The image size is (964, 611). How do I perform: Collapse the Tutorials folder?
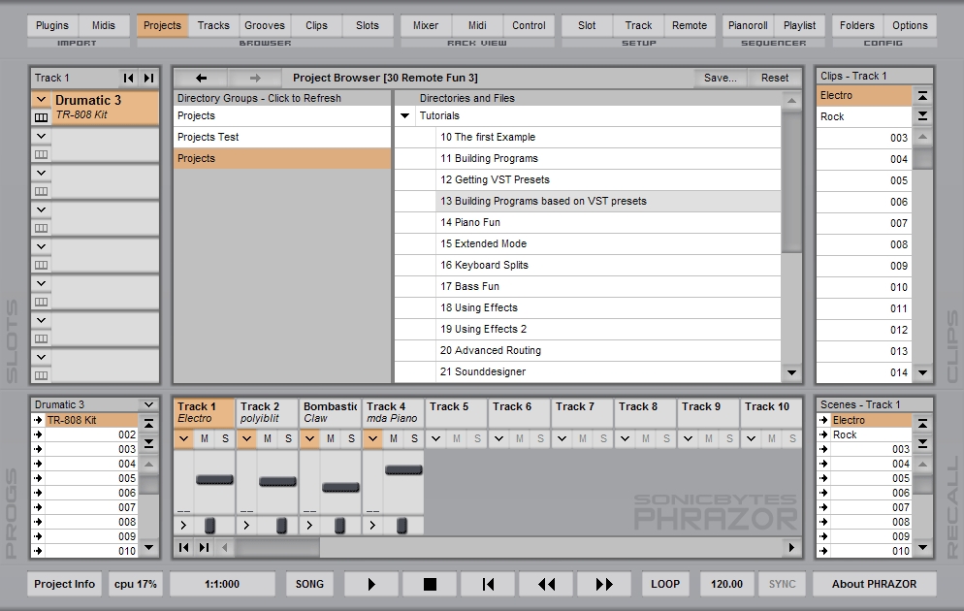pos(404,115)
